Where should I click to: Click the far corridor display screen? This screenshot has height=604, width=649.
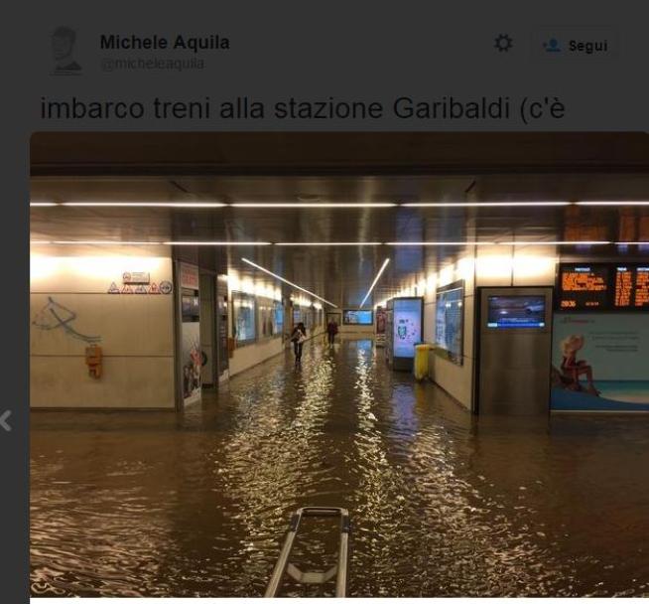coord(358,317)
